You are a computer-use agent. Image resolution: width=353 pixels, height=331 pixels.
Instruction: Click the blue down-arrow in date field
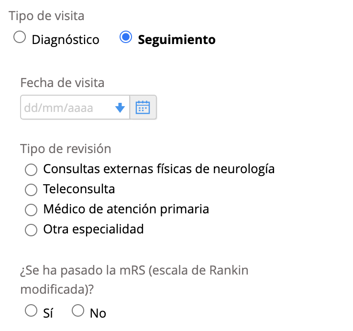pos(120,108)
